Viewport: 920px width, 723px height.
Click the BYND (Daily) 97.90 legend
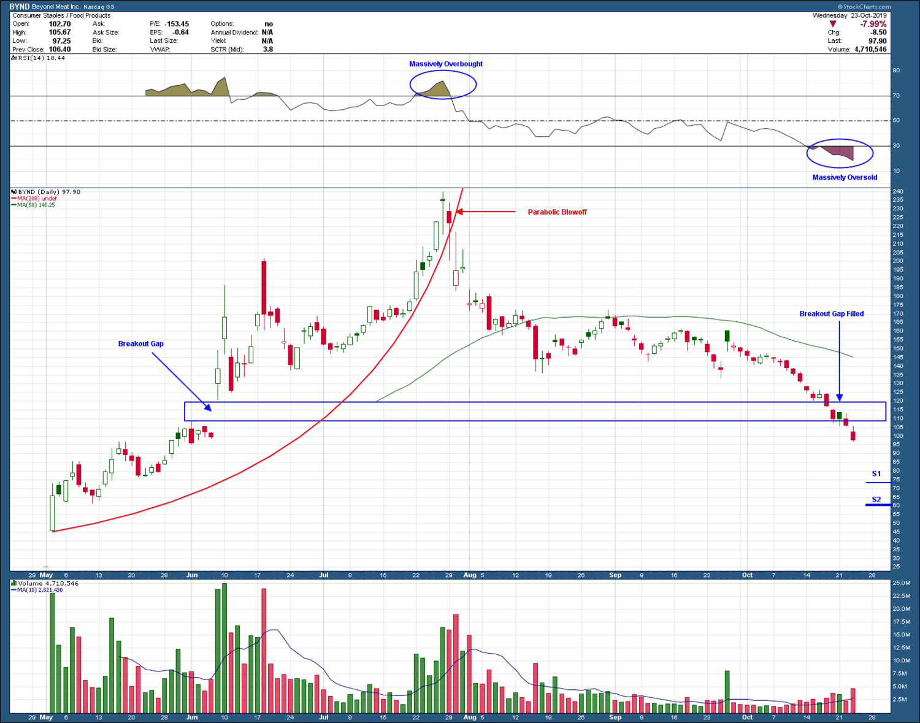pos(49,192)
